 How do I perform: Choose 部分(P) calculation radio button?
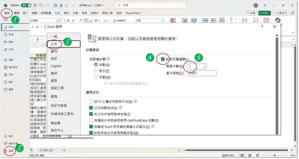(x=96, y=71)
